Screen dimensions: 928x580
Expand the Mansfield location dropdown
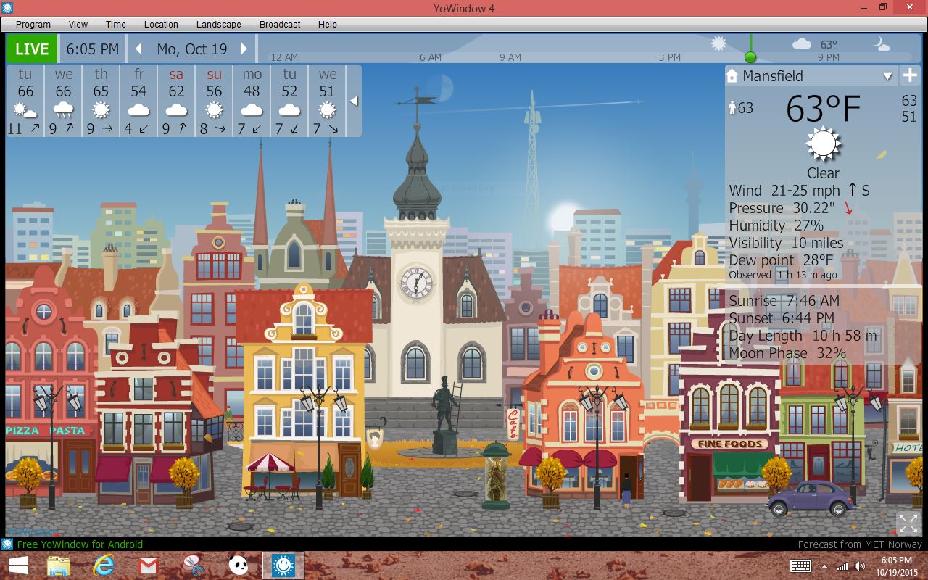887,76
